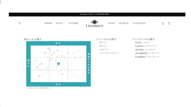
Task: Open the shopping cart icon
Action: tap(169, 23)
